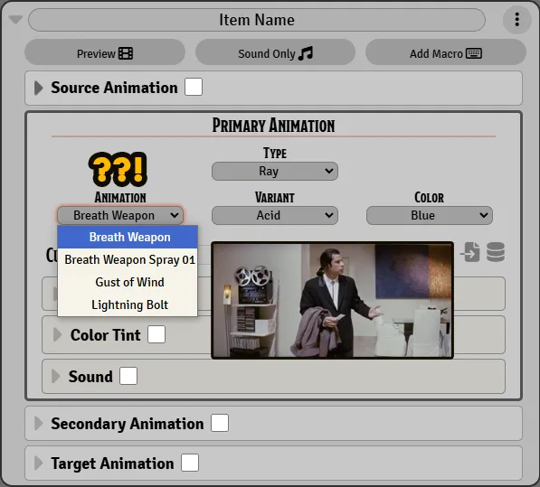The width and height of the screenshot is (540, 487).
Task: Select Breath Weapon in the list
Action: [x=128, y=237]
